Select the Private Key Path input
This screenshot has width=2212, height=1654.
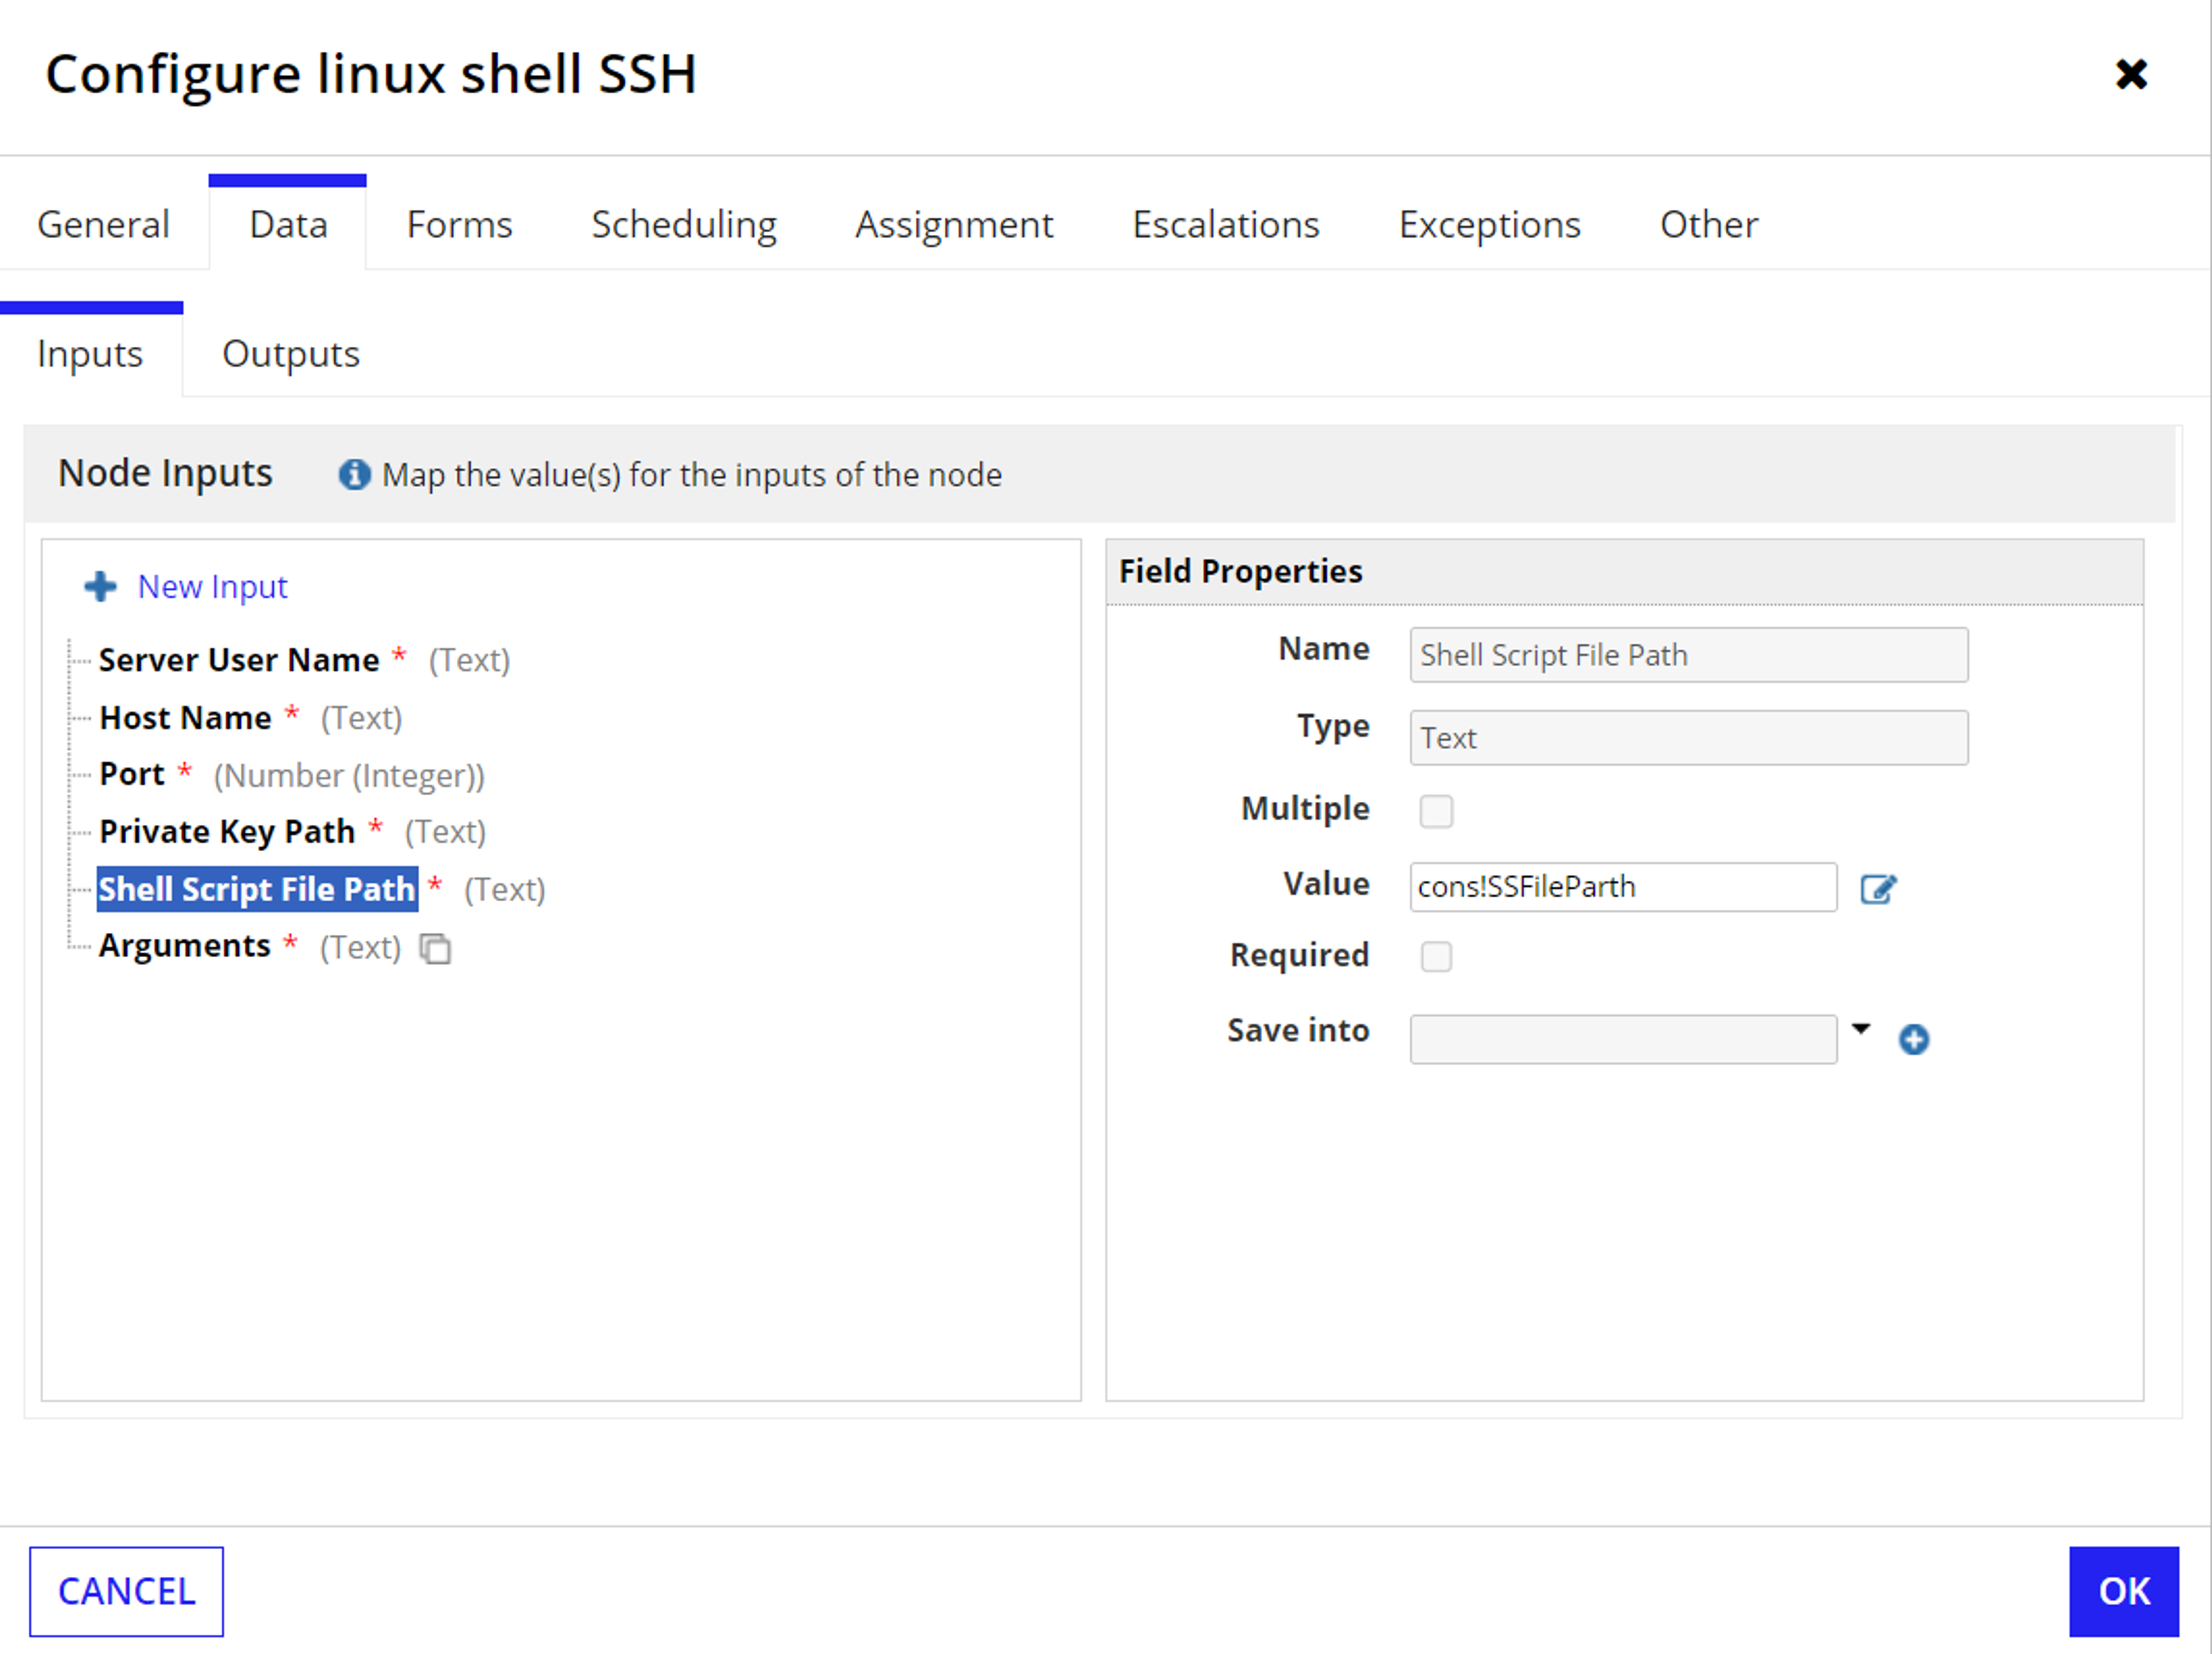tap(227, 832)
